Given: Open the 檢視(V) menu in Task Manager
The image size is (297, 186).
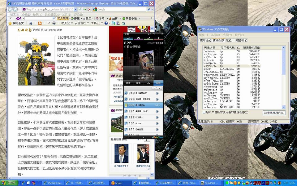Looking at the screenshot, I should pyautogui.click(x=228, y=35).
